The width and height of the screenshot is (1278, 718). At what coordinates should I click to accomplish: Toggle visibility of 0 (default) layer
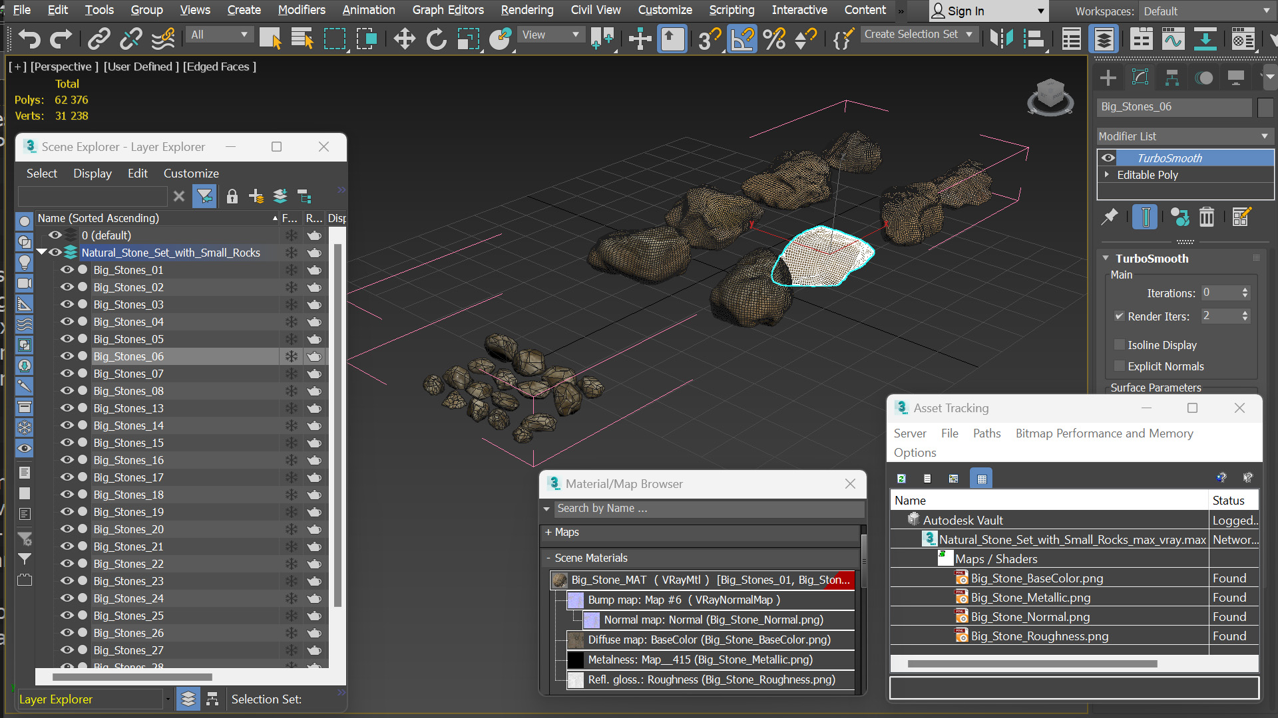coord(55,235)
